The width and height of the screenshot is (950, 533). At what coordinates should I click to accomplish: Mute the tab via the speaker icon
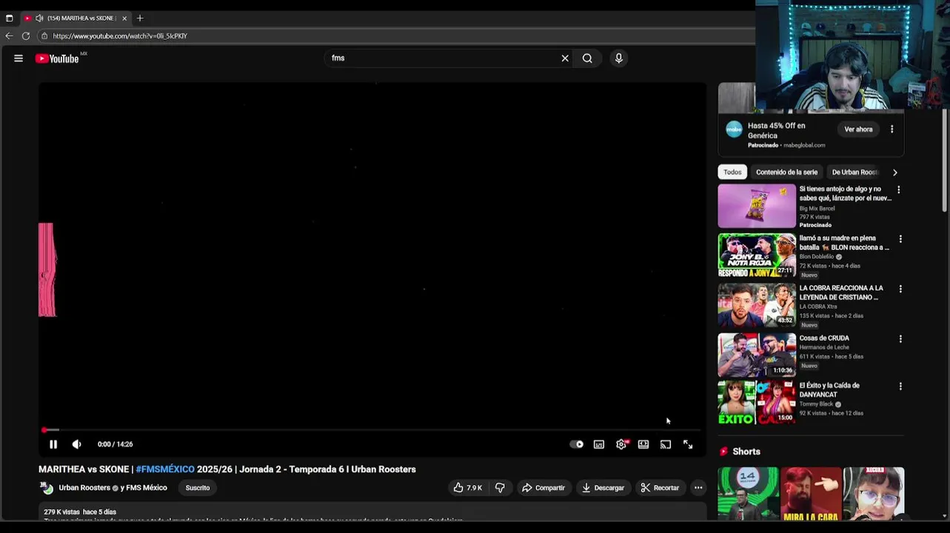39,18
